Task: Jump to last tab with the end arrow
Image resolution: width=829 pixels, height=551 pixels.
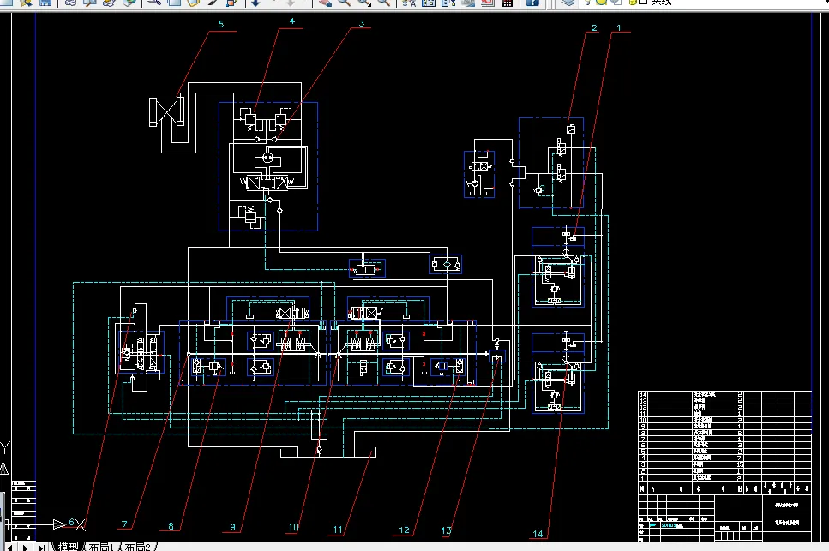Action: pyautogui.click(x=40, y=548)
